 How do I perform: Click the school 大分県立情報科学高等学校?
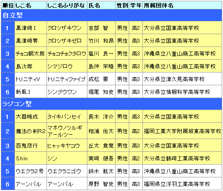click(177, 92)
